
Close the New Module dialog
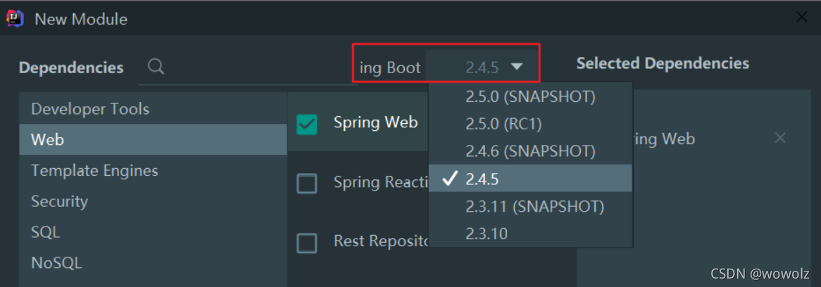click(x=801, y=18)
